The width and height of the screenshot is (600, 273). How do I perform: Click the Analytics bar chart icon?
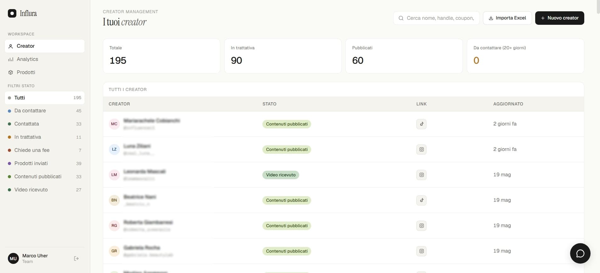[x=11, y=59]
